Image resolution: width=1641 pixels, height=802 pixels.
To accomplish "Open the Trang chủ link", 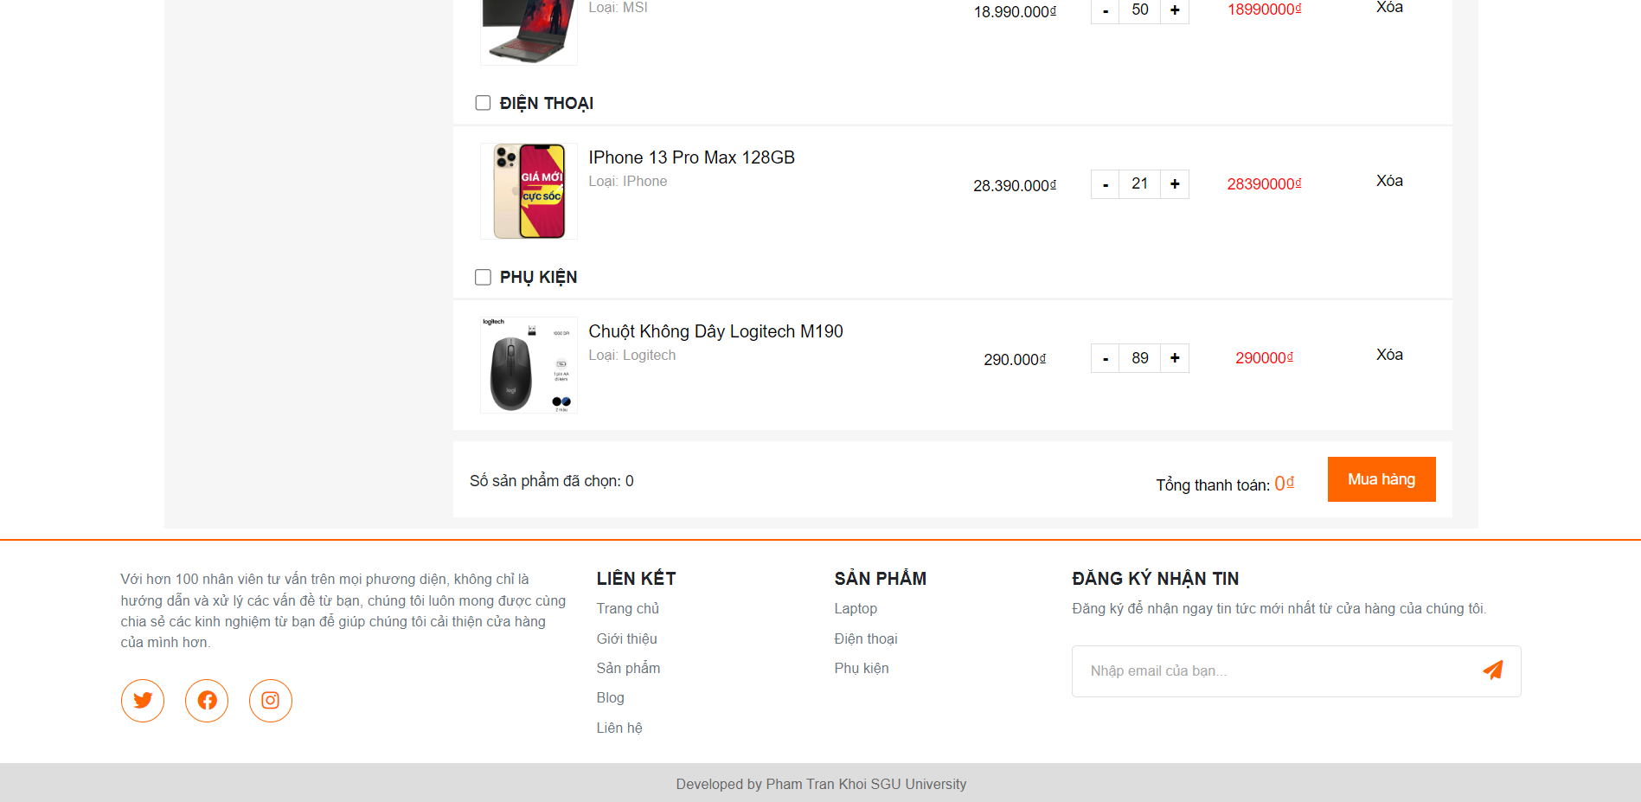I will click(627, 608).
